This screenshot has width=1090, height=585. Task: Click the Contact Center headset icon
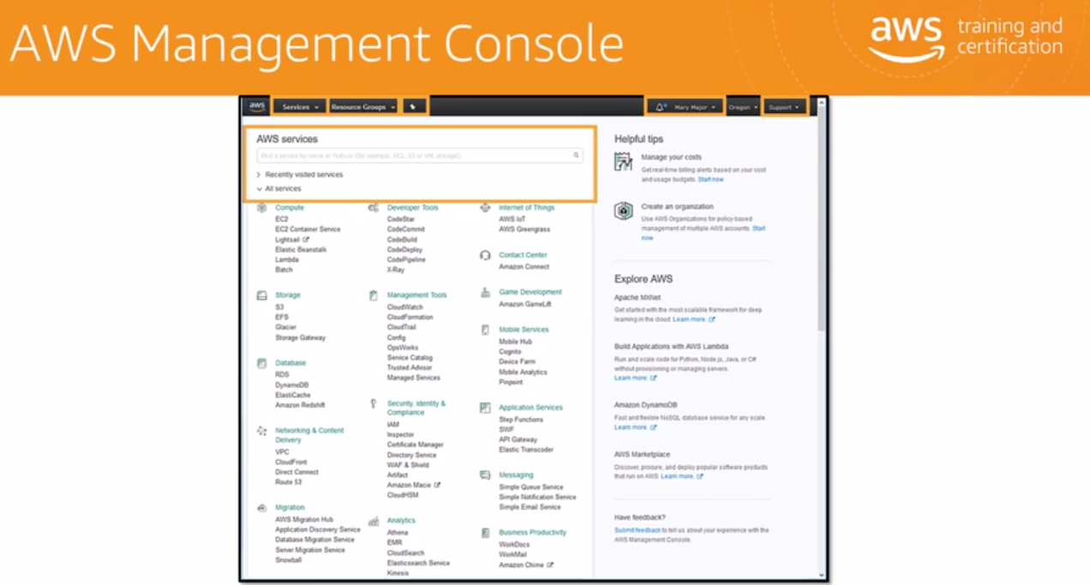tap(485, 255)
